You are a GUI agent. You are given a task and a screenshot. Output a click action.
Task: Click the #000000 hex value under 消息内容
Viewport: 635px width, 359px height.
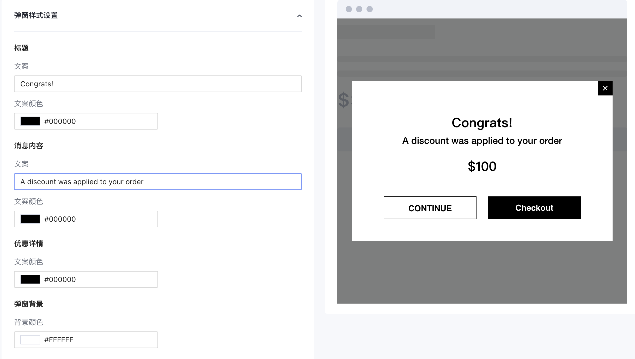point(60,219)
